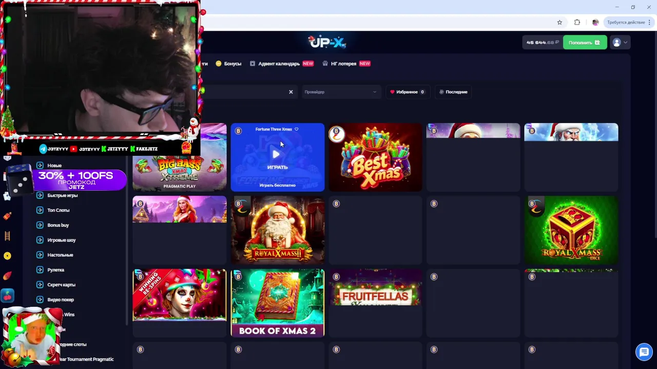Click the icon beside Видео покер
The width and height of the screenshot is (657, 369).
click(x=40, y=299)
